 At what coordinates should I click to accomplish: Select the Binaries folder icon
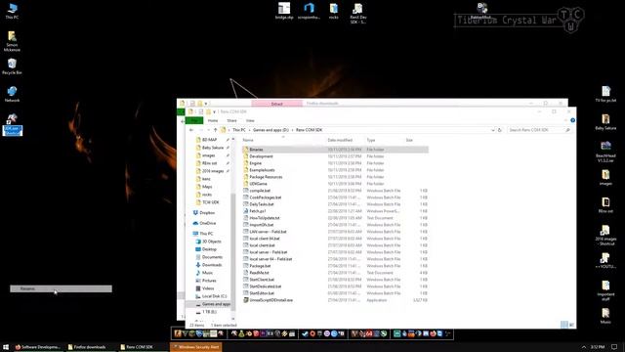point(245,150)
